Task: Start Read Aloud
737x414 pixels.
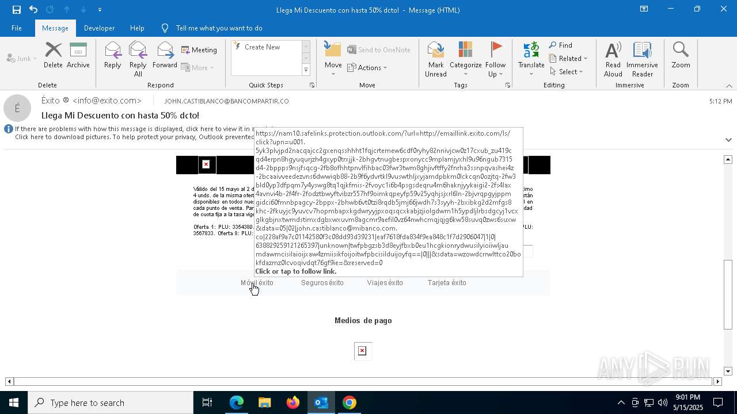Action: tap(613, 59)
